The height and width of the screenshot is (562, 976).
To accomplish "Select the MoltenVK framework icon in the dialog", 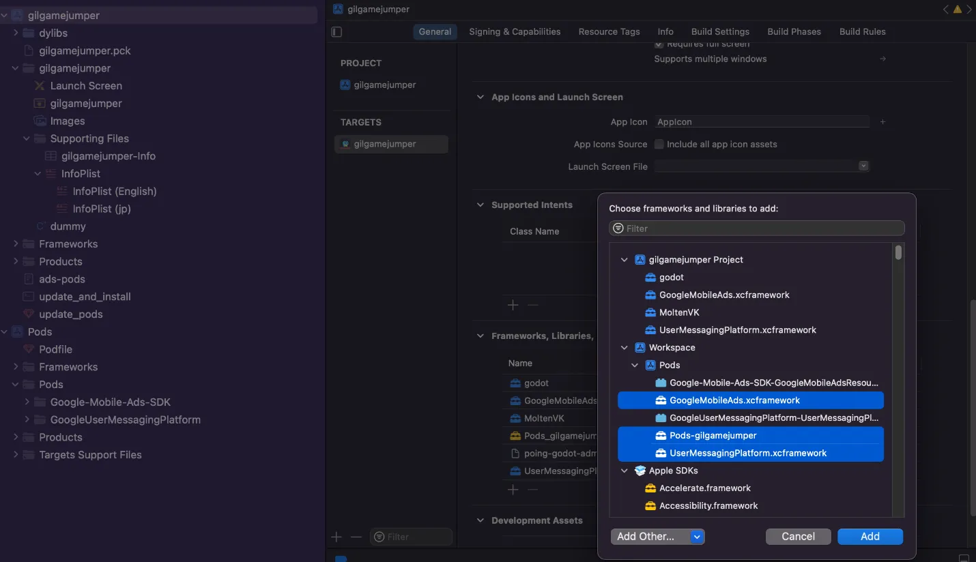I will pyautogui.click(x=650, y=312).
